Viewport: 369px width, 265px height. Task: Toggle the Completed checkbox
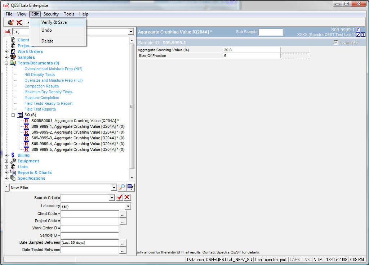pyautogui.click(x=336, y=42)
